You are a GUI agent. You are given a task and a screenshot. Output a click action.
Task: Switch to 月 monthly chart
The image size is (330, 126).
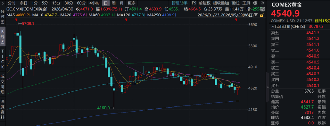point(121,3)
